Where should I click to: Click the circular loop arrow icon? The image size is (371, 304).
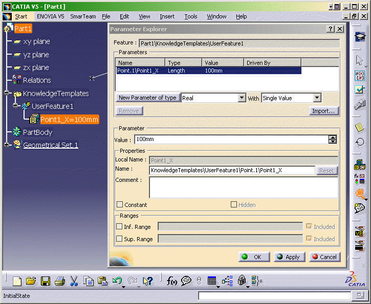(360, 142)
